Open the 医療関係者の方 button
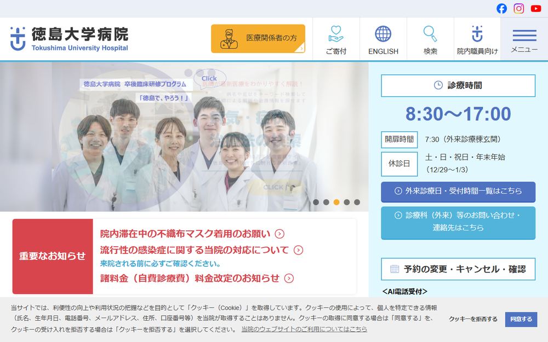Image resolution: width=548 pixels, height=342 pixels. point(258,39)
